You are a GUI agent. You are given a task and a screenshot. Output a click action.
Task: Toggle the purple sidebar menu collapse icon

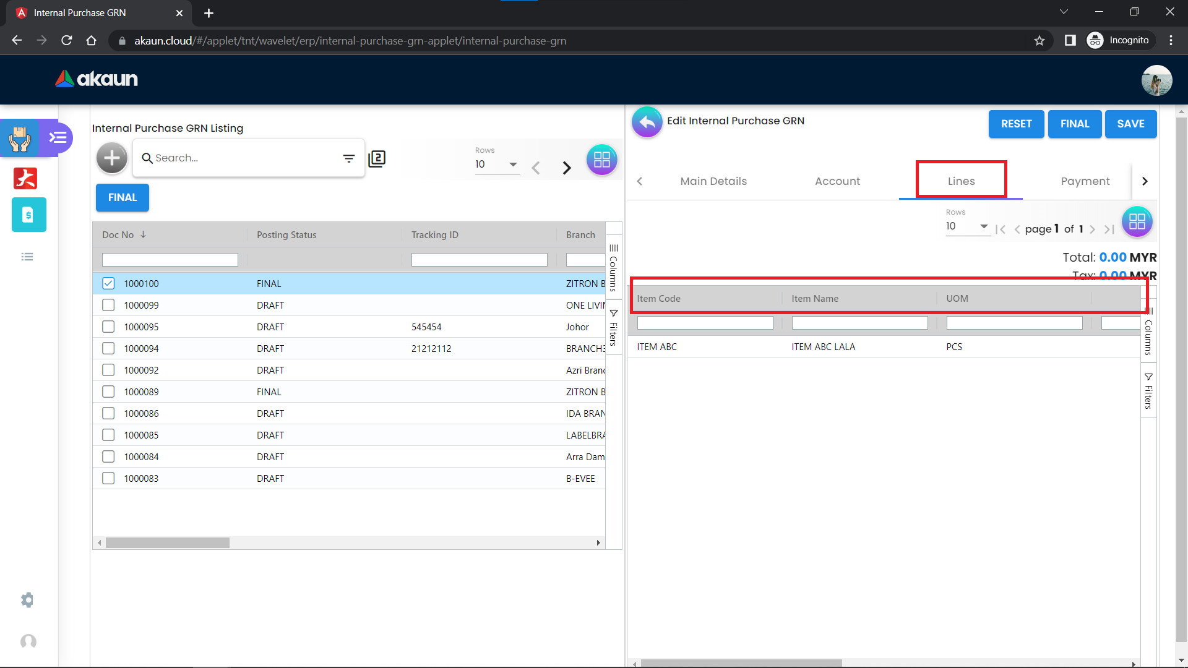(58, 137)
